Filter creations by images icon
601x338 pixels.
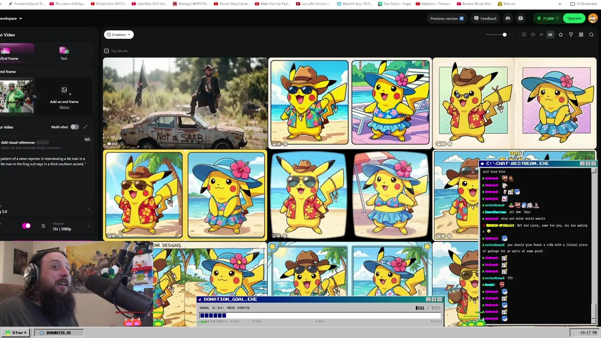point(524,35)
